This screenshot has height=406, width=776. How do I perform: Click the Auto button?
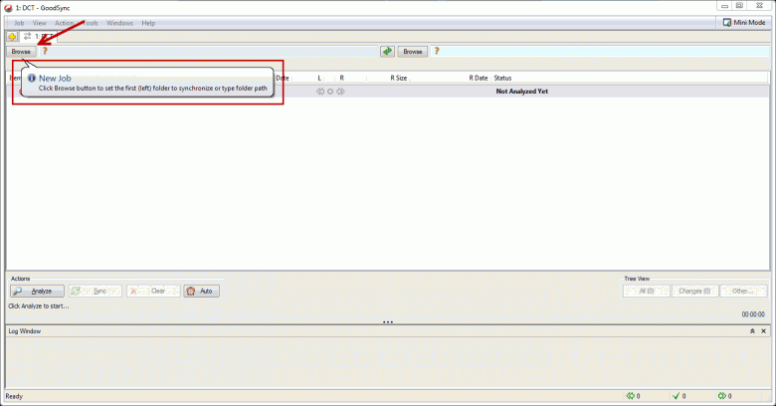click(x=201, y=292)
